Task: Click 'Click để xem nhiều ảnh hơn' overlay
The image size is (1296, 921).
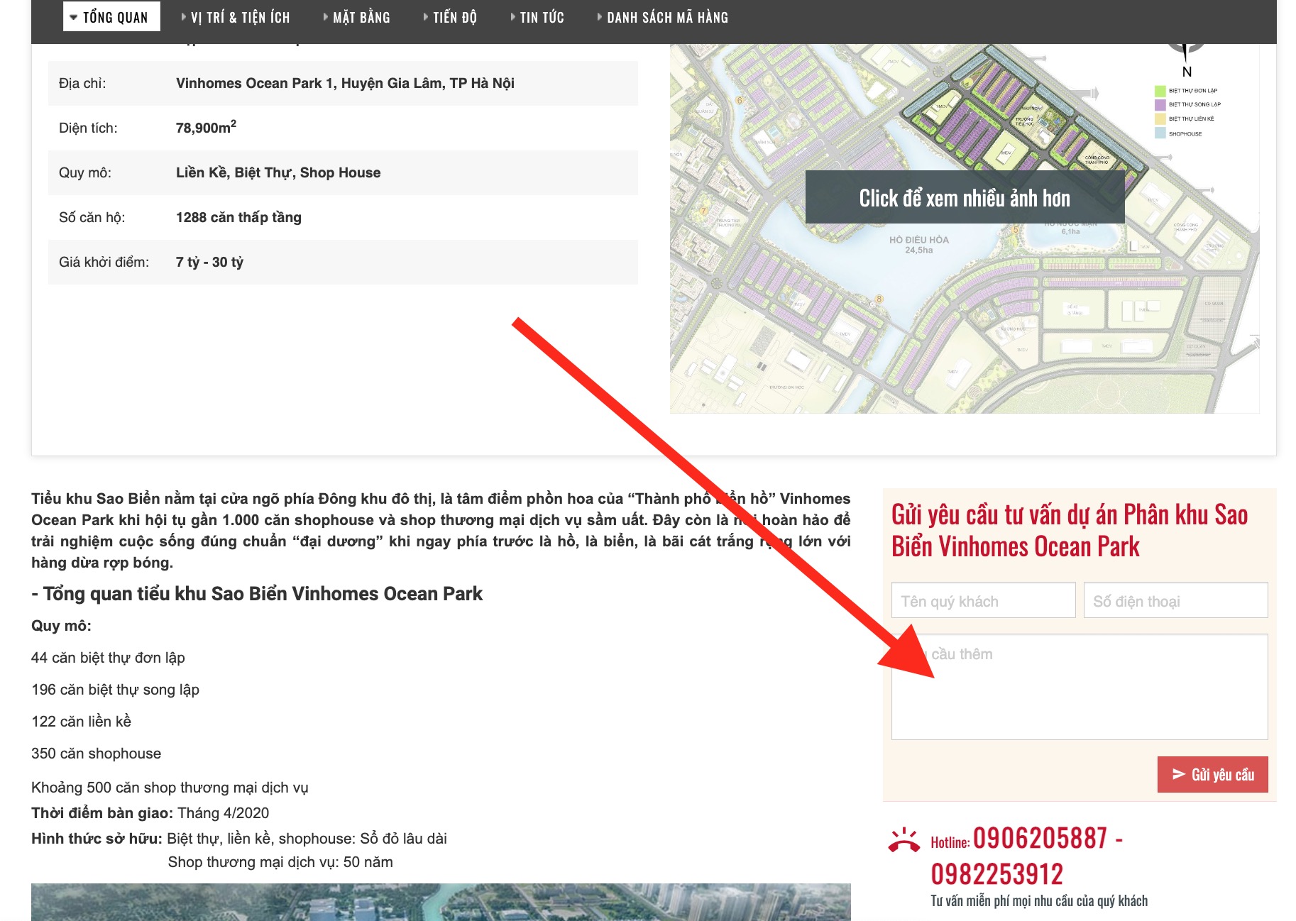Action: (x=965, y=197)
